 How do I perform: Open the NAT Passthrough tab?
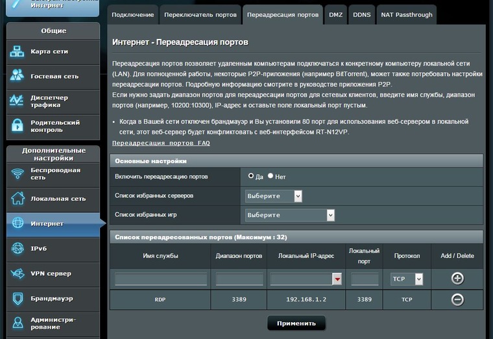tap(407, 15)
